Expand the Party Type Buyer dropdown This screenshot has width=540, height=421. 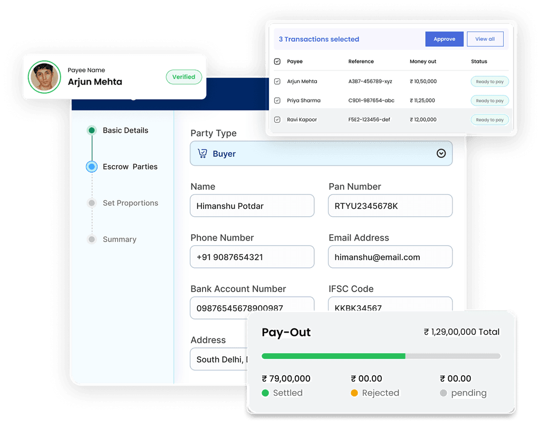click(x=321, y=153)
